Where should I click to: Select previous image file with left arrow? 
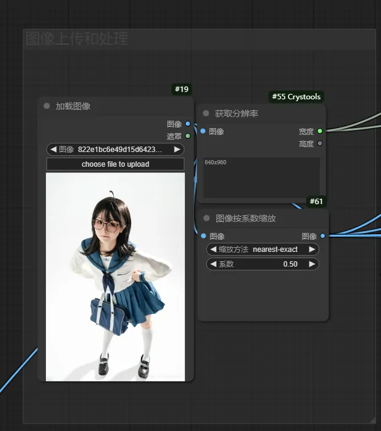tap(53, 149)
